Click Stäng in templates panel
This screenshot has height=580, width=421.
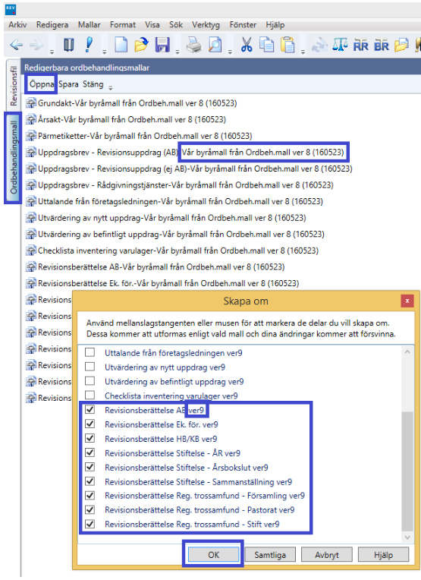[x=93, y=84]
